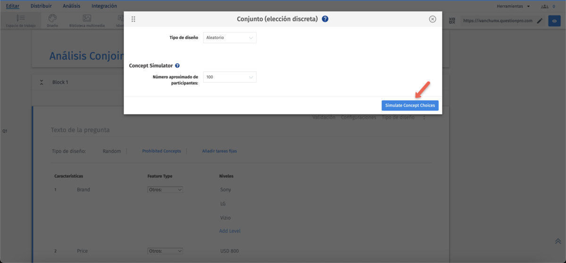Open the Número aproximado de participantes dropdown

click(230, 77)
